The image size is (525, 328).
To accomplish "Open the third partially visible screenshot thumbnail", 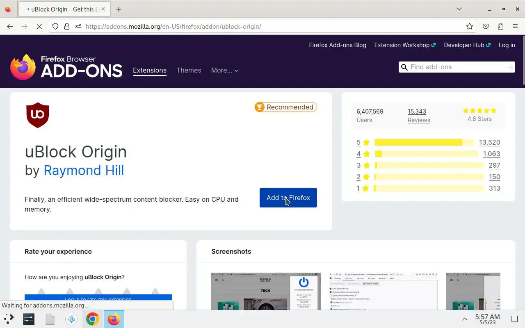I will coord(473,291).
